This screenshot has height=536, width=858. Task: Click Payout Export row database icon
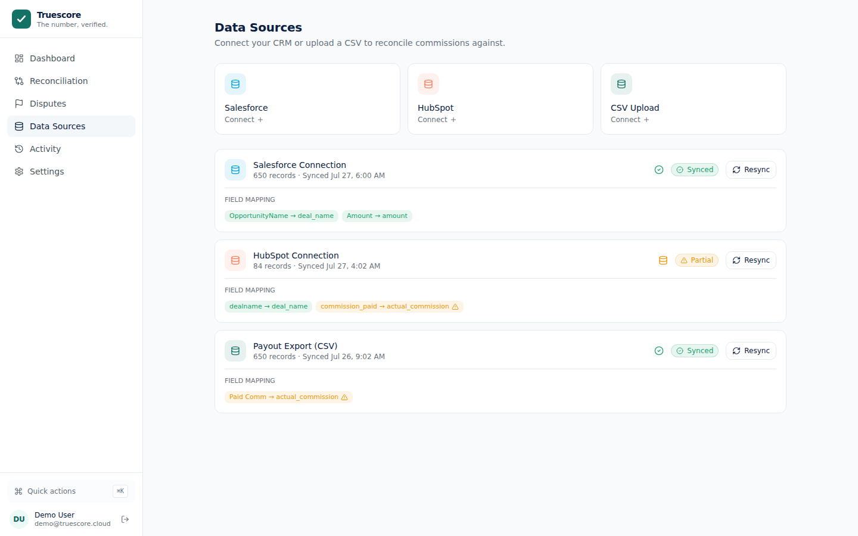[235, 351]
